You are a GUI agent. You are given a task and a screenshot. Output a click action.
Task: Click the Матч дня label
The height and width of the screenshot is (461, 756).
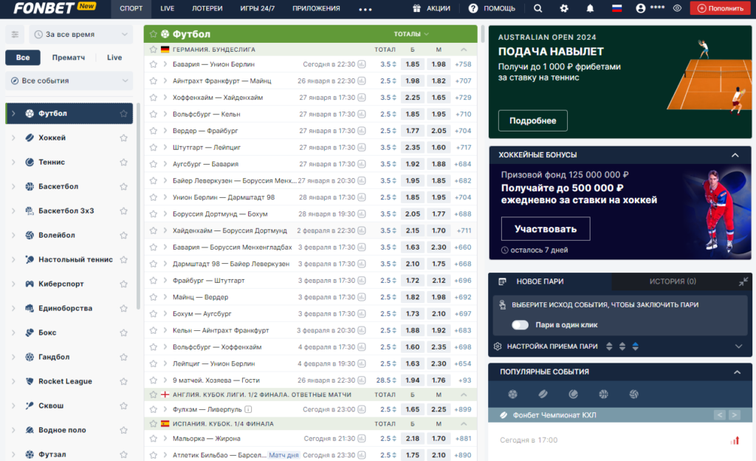(x=283, y=455)
